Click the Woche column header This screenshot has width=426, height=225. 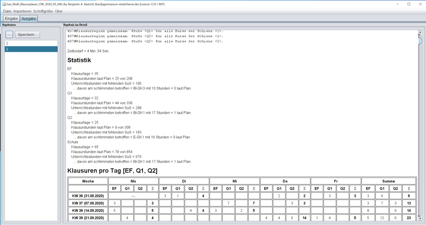click(88, 181)
